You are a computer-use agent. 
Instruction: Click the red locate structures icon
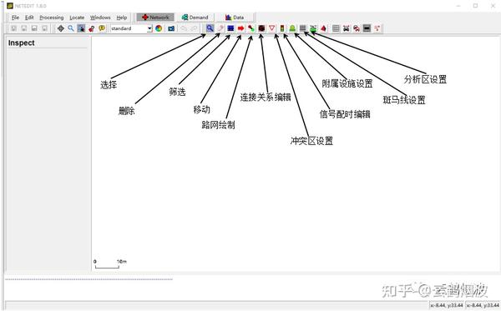pos(91,28)
